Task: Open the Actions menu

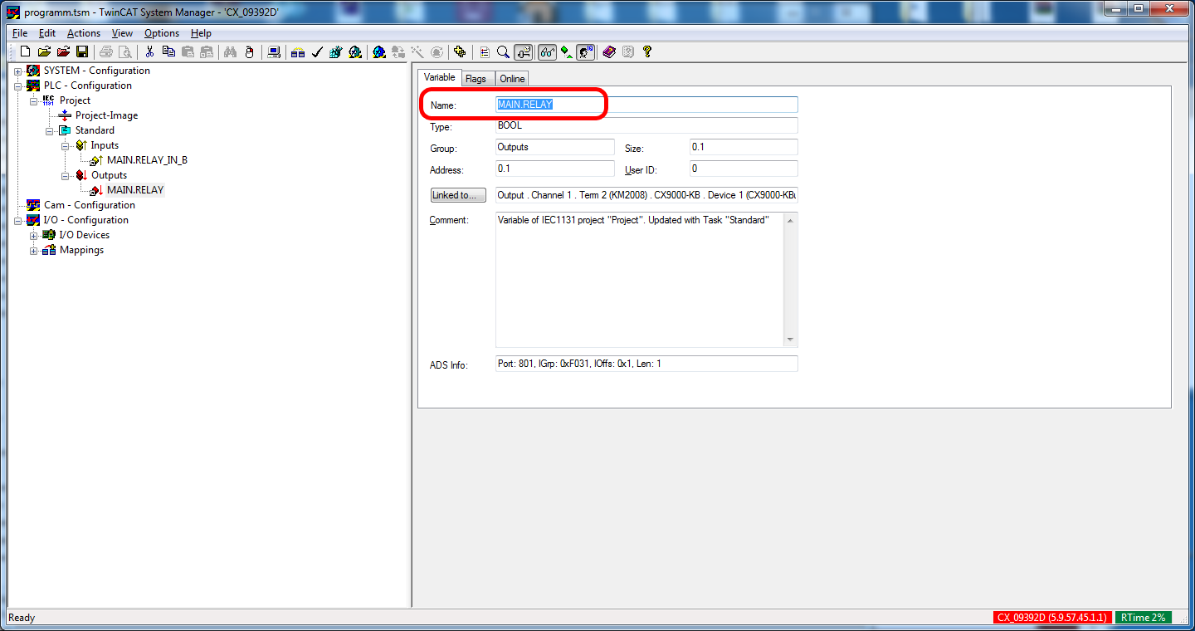Action: pyautogui.click(x=83, y=33)
